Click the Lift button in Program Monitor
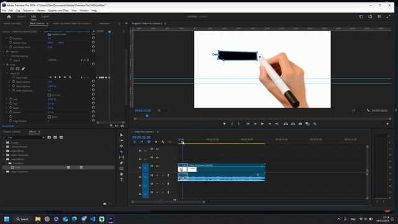 285,124
